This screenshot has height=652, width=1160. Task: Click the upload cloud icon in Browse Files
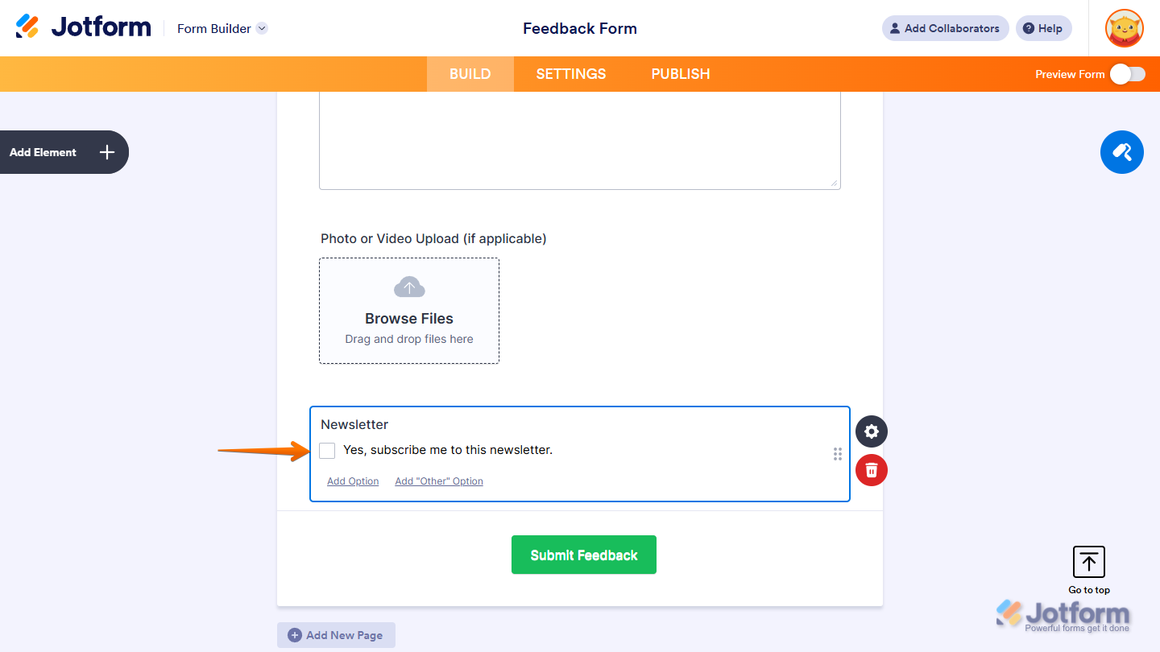[408, 286]
